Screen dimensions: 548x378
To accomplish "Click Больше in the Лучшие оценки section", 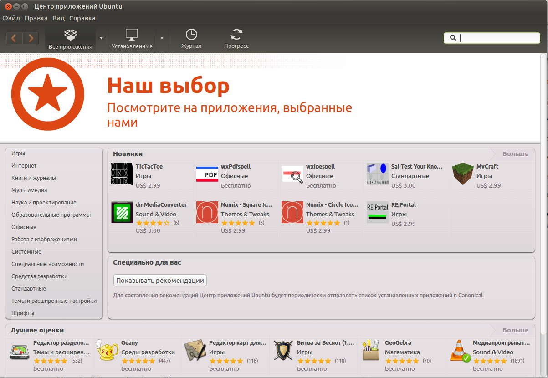I will coord(515,330).
